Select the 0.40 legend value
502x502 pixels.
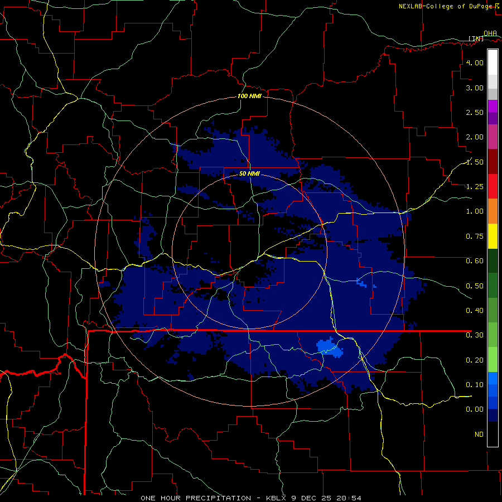pos(475,311)
